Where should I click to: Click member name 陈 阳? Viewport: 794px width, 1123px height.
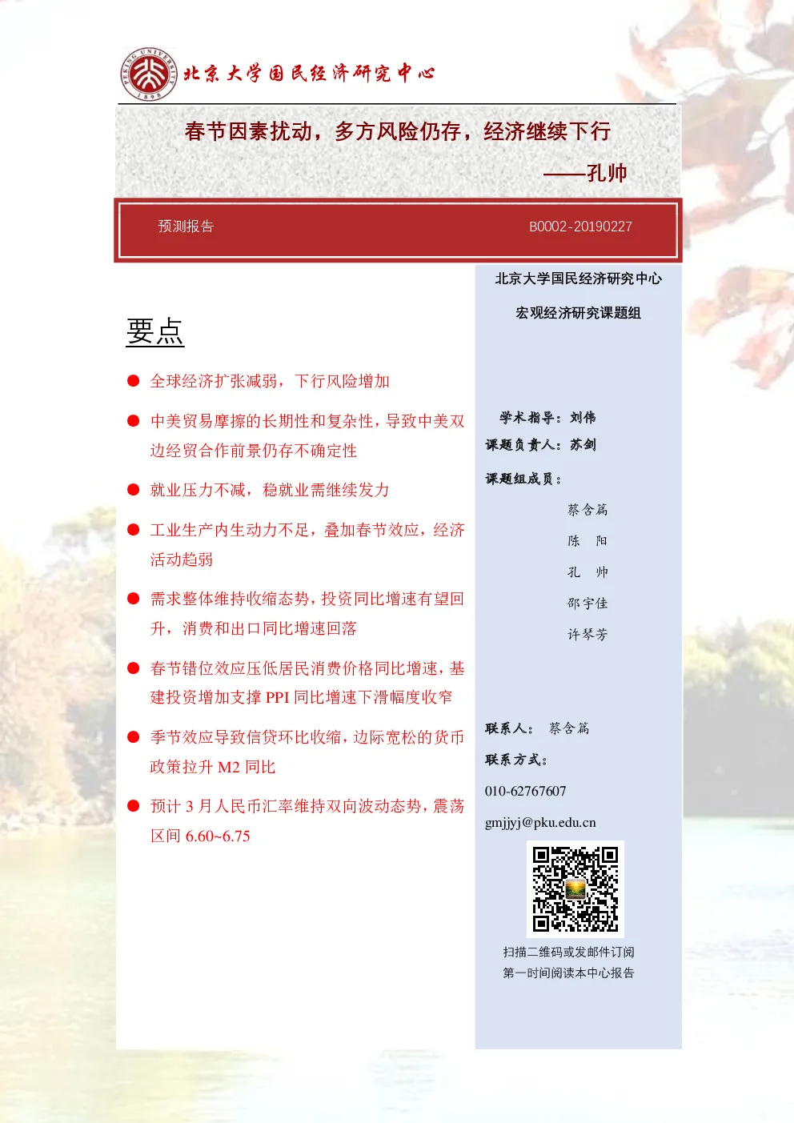[587, 541]
